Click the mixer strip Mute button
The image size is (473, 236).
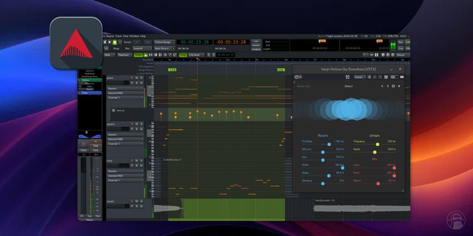pos(83,150)
